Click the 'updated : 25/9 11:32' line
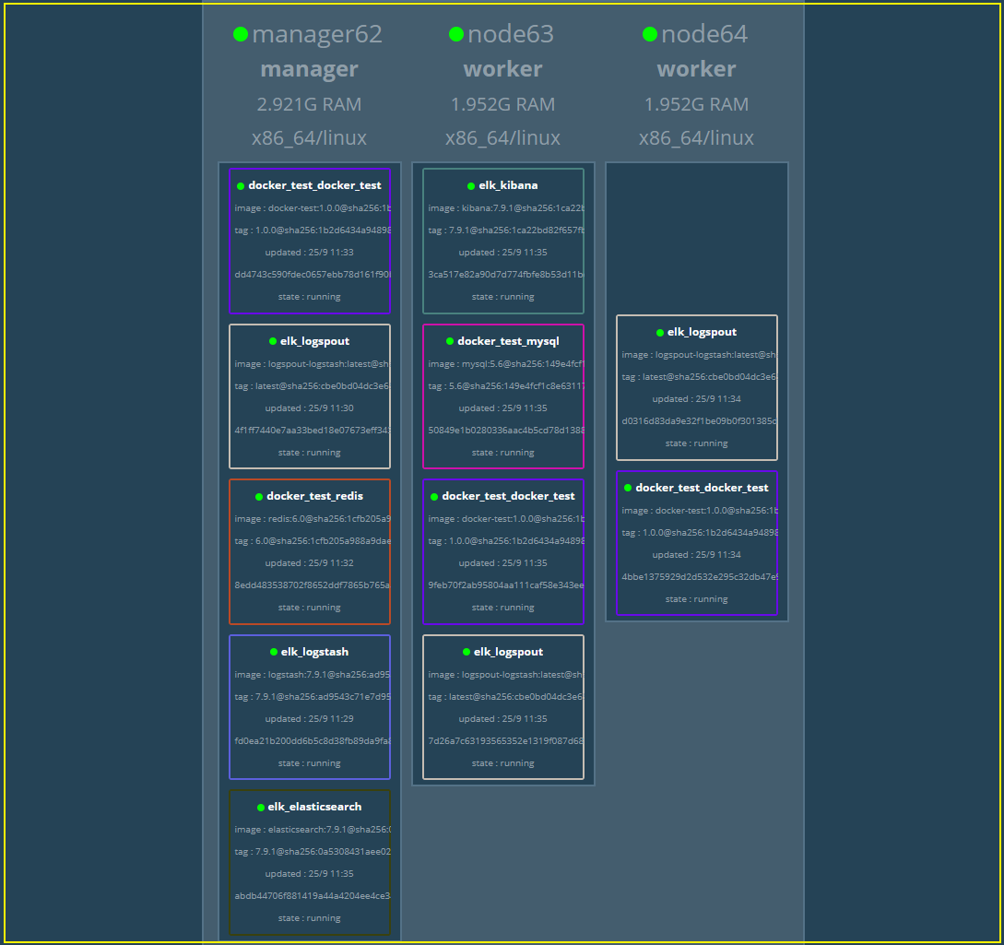This screenshot has width=1004, height=945. (x=309, y=563)
